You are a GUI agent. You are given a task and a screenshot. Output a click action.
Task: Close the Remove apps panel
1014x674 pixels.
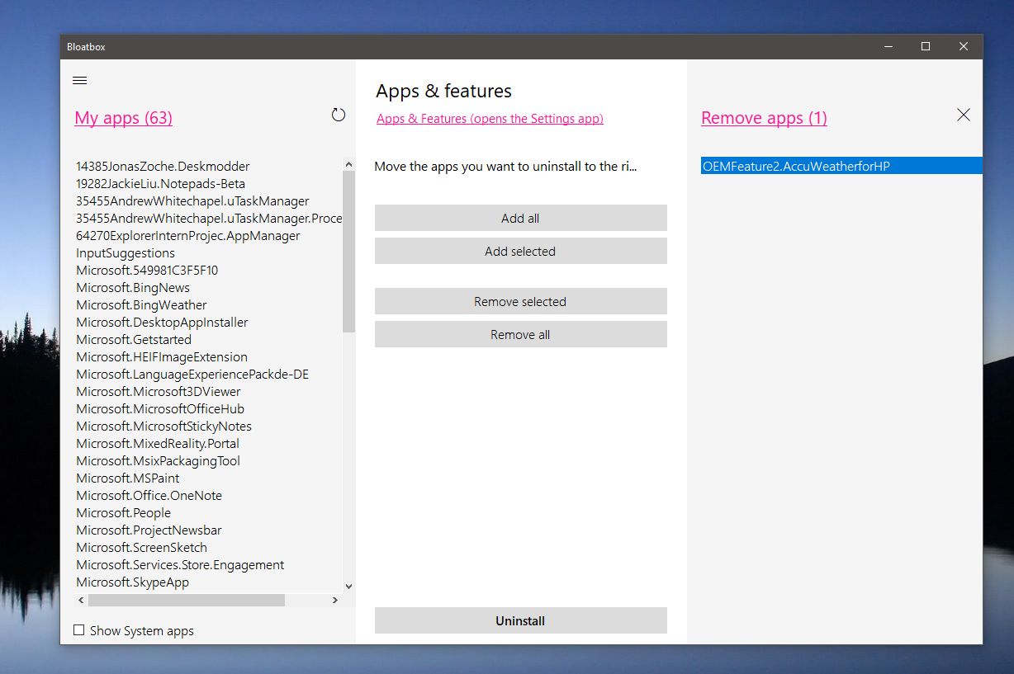(x=964, y=115)
